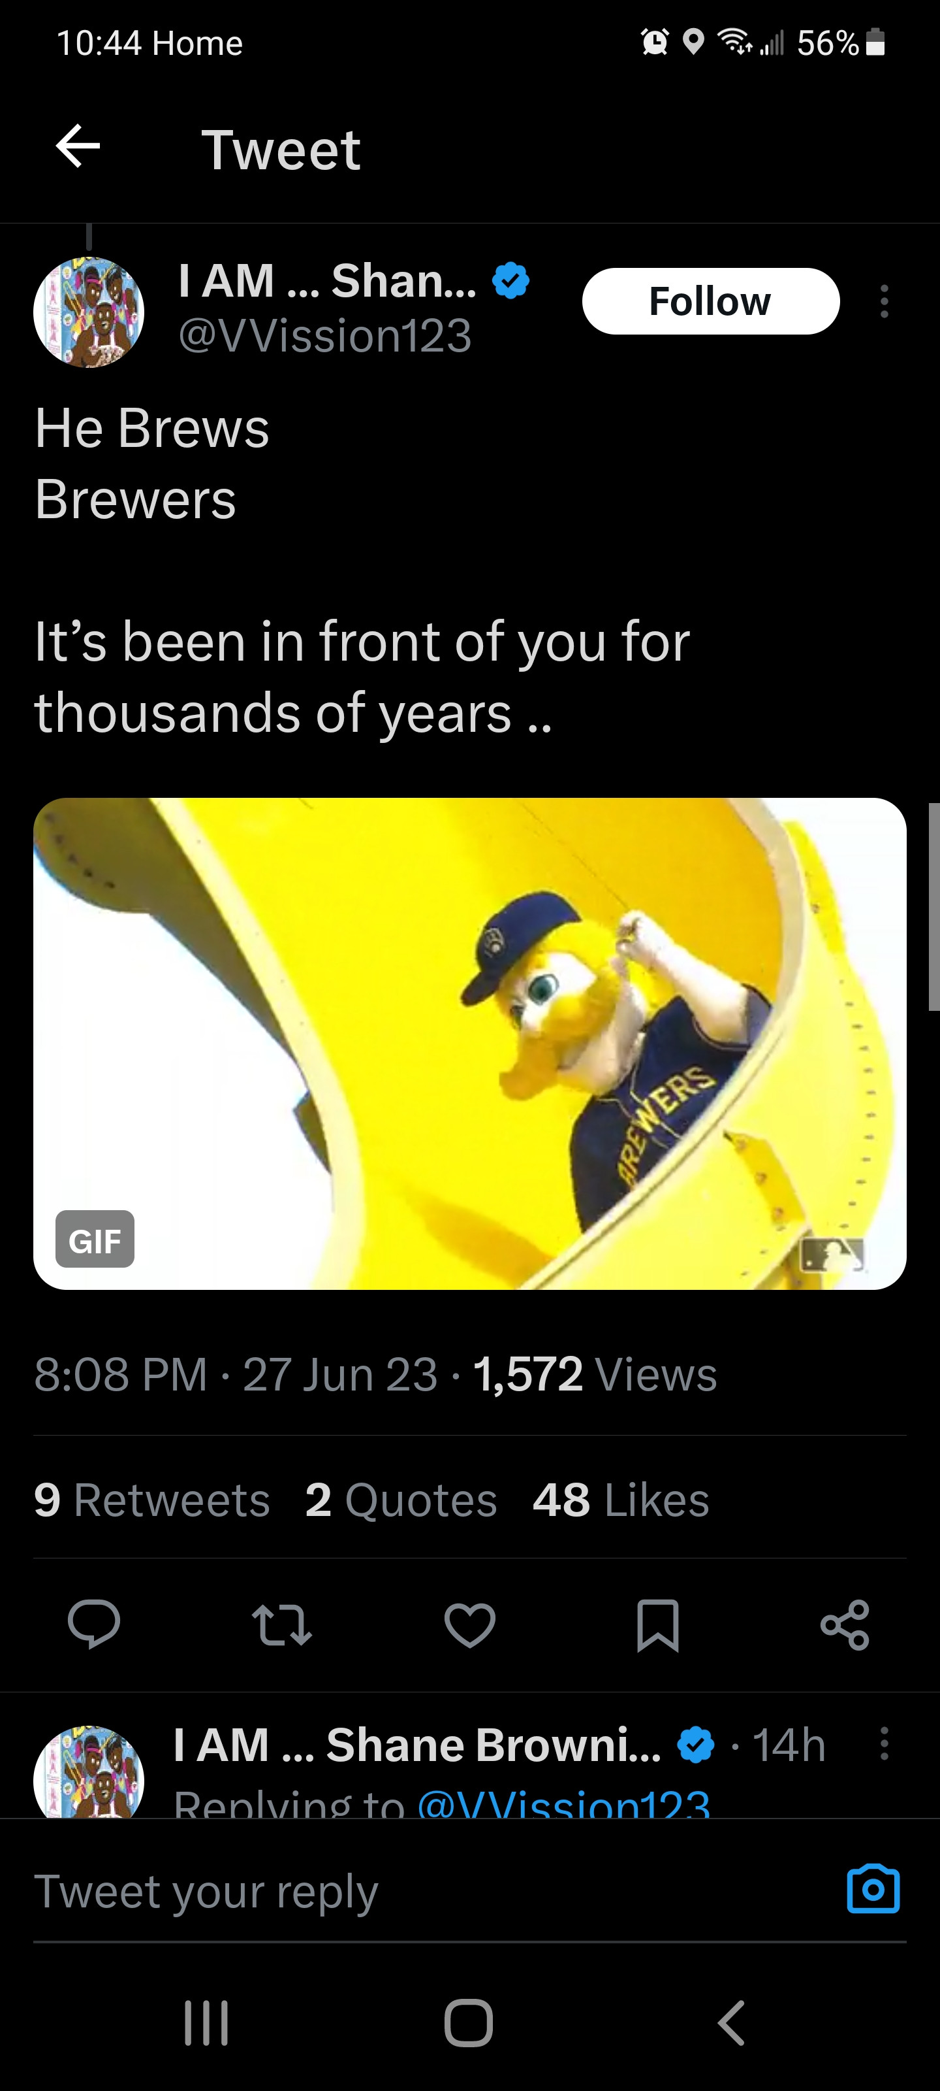Tap the reply speech bubble icon
Image resolution: width=940 pixels, height=2091 pixels.
94,1624
